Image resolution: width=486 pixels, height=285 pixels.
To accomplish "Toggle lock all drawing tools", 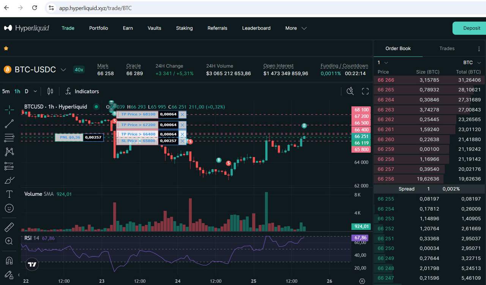I will [8, 275].
